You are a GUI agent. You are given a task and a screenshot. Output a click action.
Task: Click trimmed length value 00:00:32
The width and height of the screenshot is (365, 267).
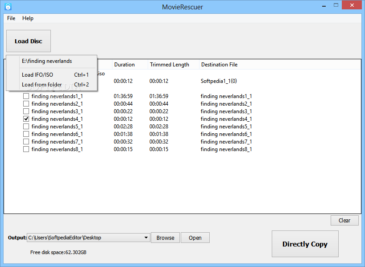point(159,142)
